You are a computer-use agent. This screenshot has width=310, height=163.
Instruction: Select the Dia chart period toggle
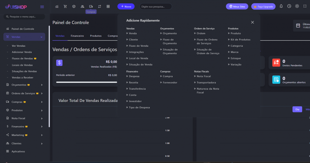(297, 109)
